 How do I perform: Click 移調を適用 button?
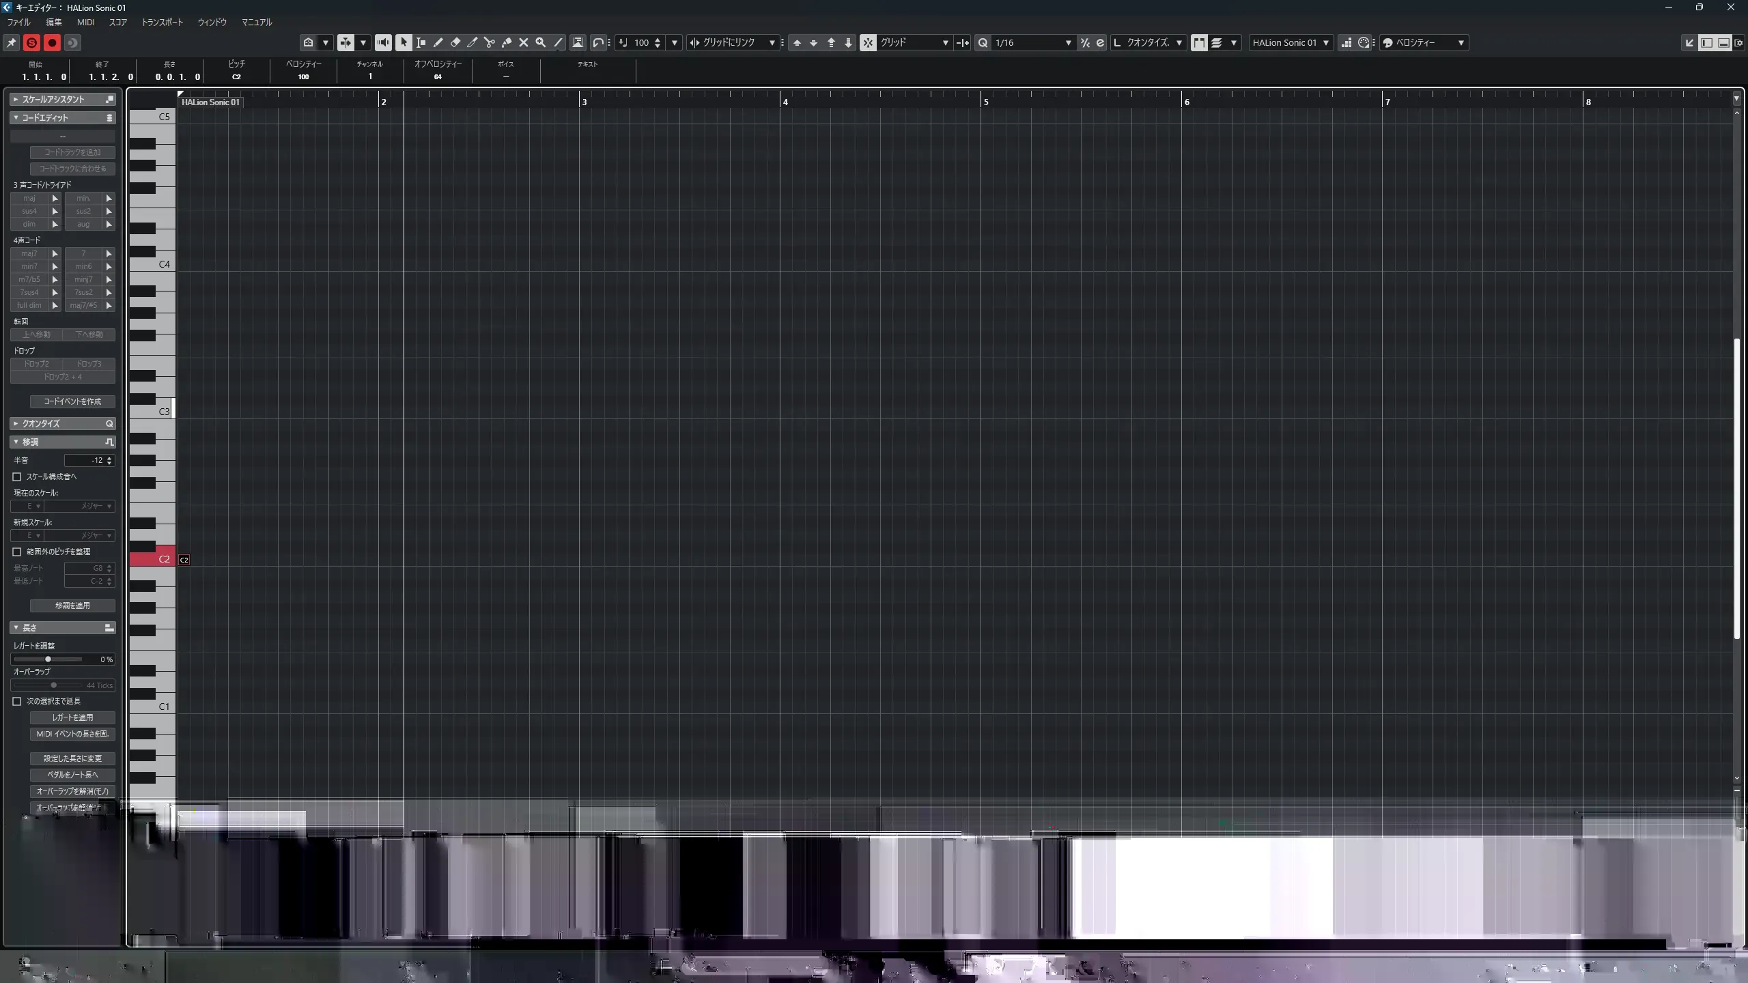tap(72, 606)
